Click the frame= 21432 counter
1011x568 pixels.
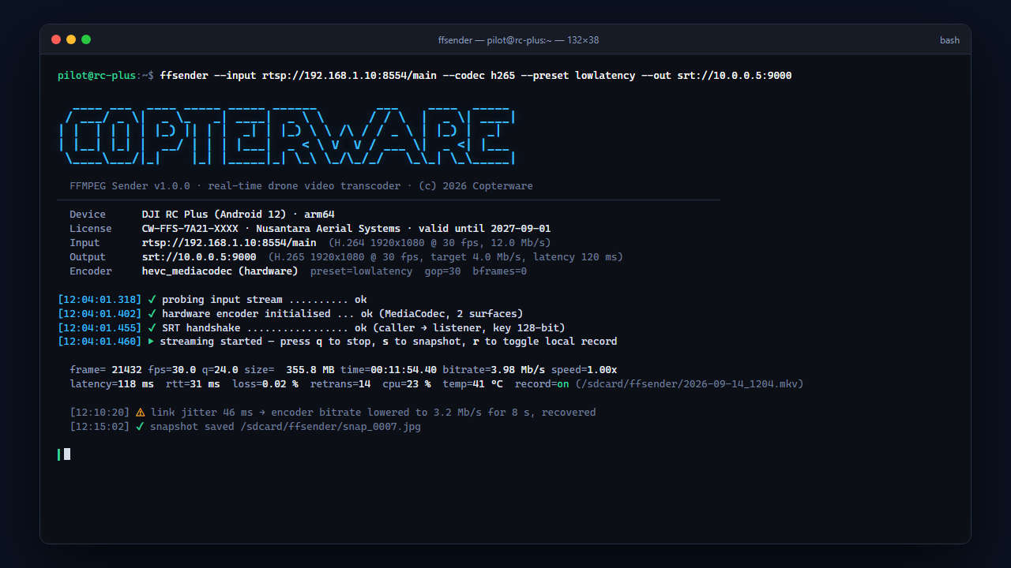(x=106, y=370)
